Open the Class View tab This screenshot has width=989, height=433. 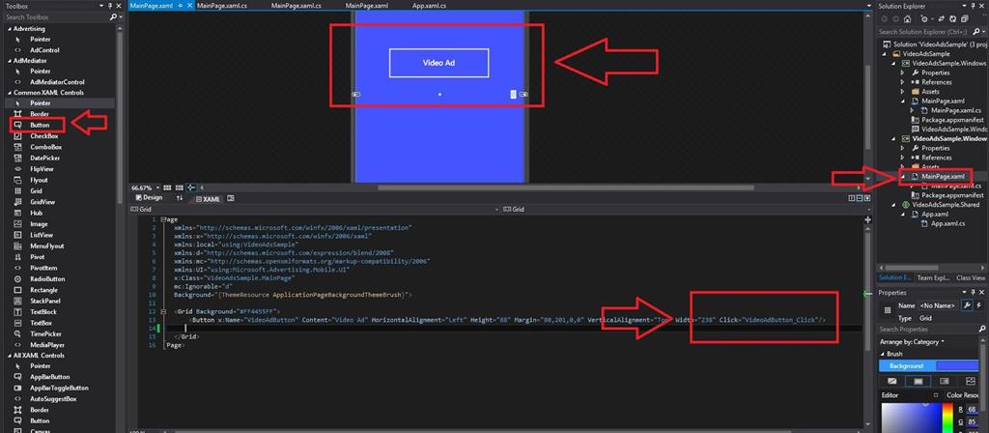tap(971, 277)
